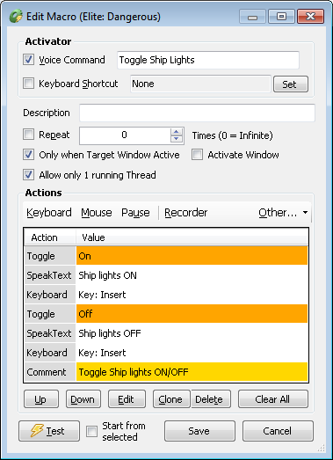Open the Mouse action menu
333x460 pixels.
tap(97, 212)
